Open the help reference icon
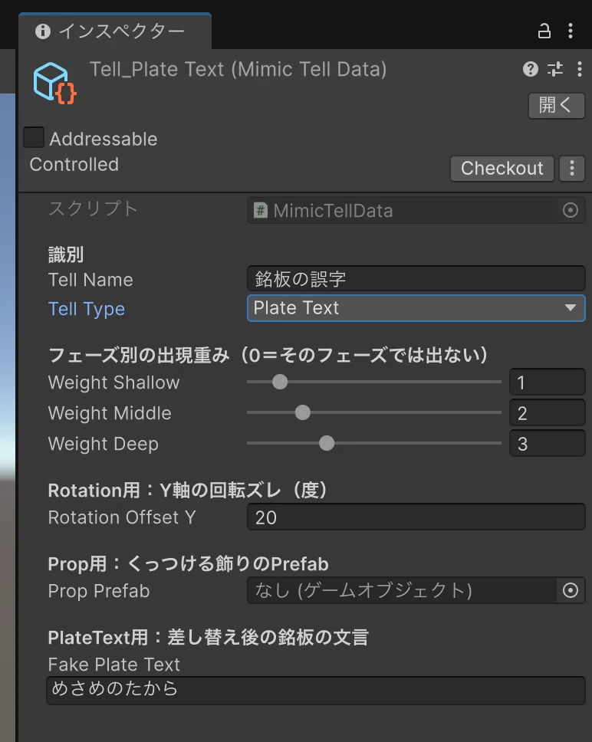The image size is (592, 742). click(x=531, y=69)
